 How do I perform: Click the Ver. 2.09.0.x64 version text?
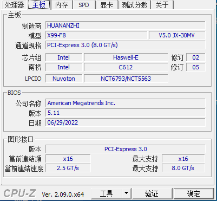tap(63, 194)
